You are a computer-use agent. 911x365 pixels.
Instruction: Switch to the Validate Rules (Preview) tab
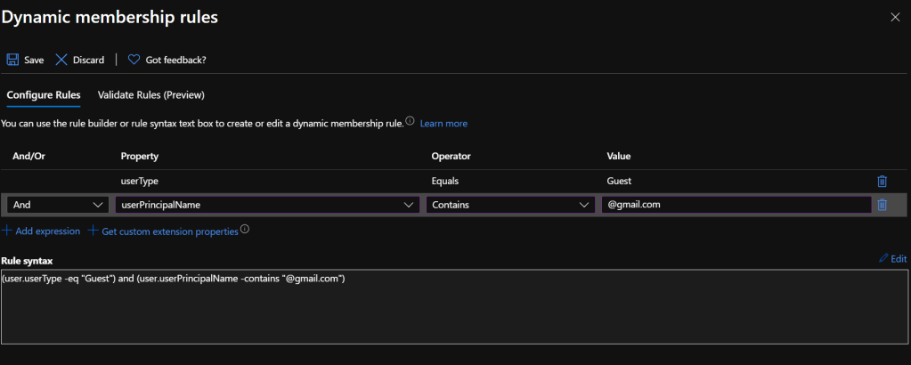[150, 94]
